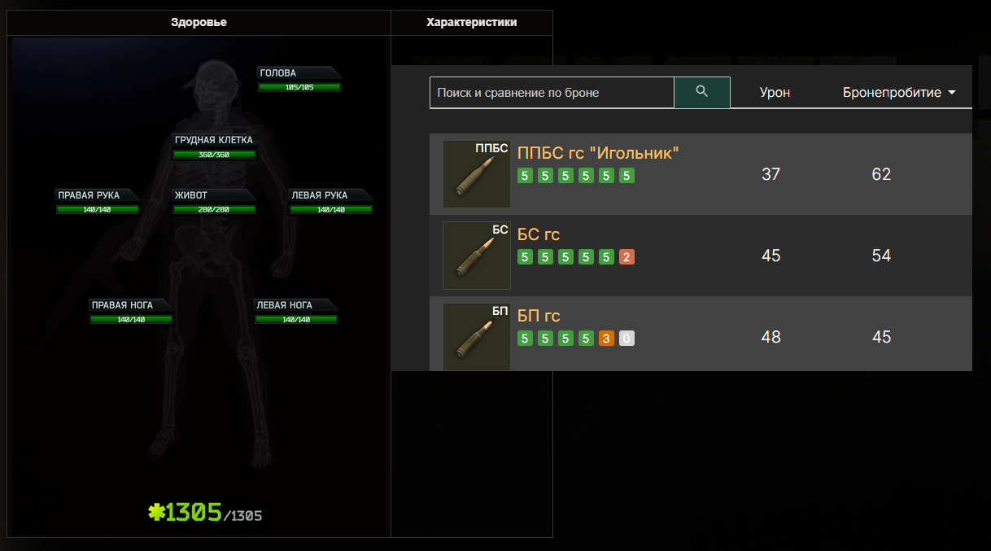Click the armor search input field
The height and width of the screenshot is (551, 991).
pos(552,92)
